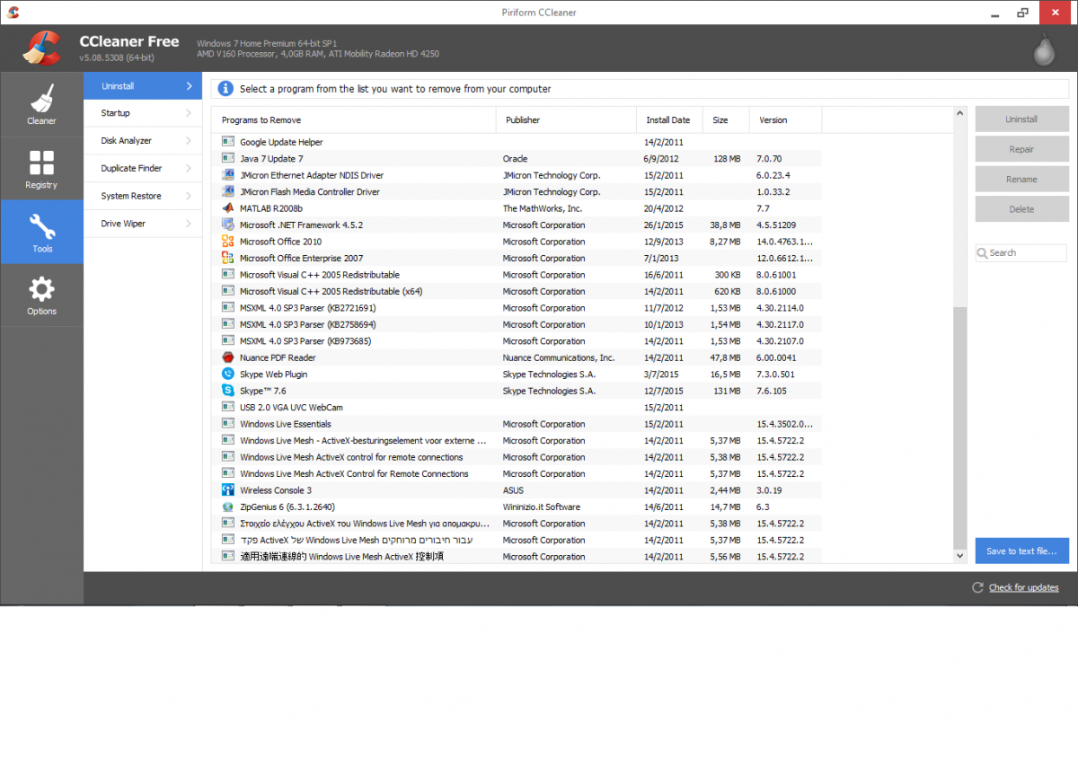Click the Delete button
This screenshot has width=1078, height=758.
point(1021,209)
